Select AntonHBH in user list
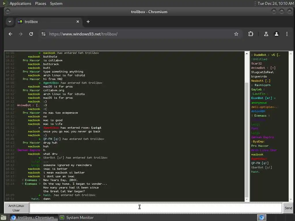 coord(258,111)
